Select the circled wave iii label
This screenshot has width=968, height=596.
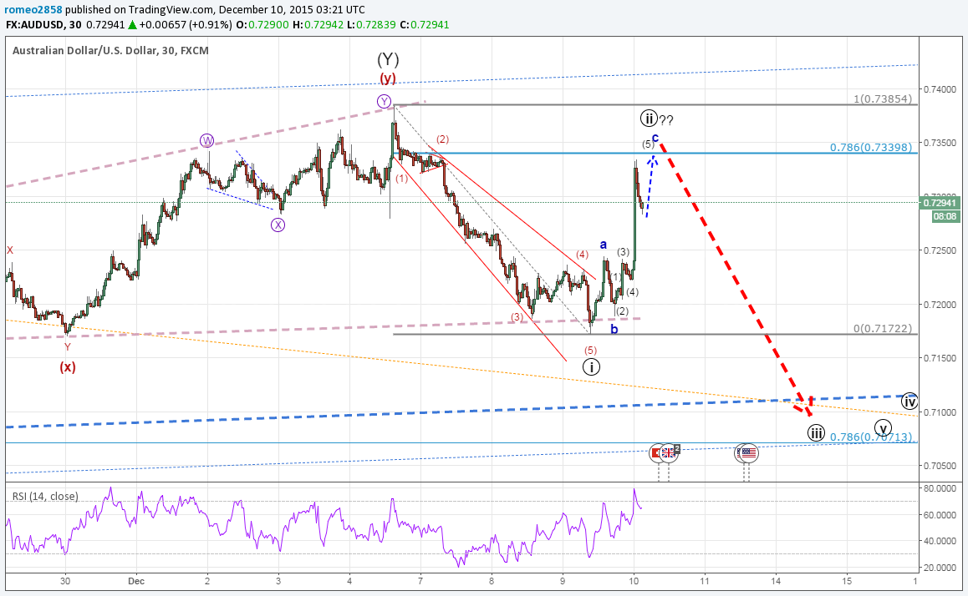[816, 432]
